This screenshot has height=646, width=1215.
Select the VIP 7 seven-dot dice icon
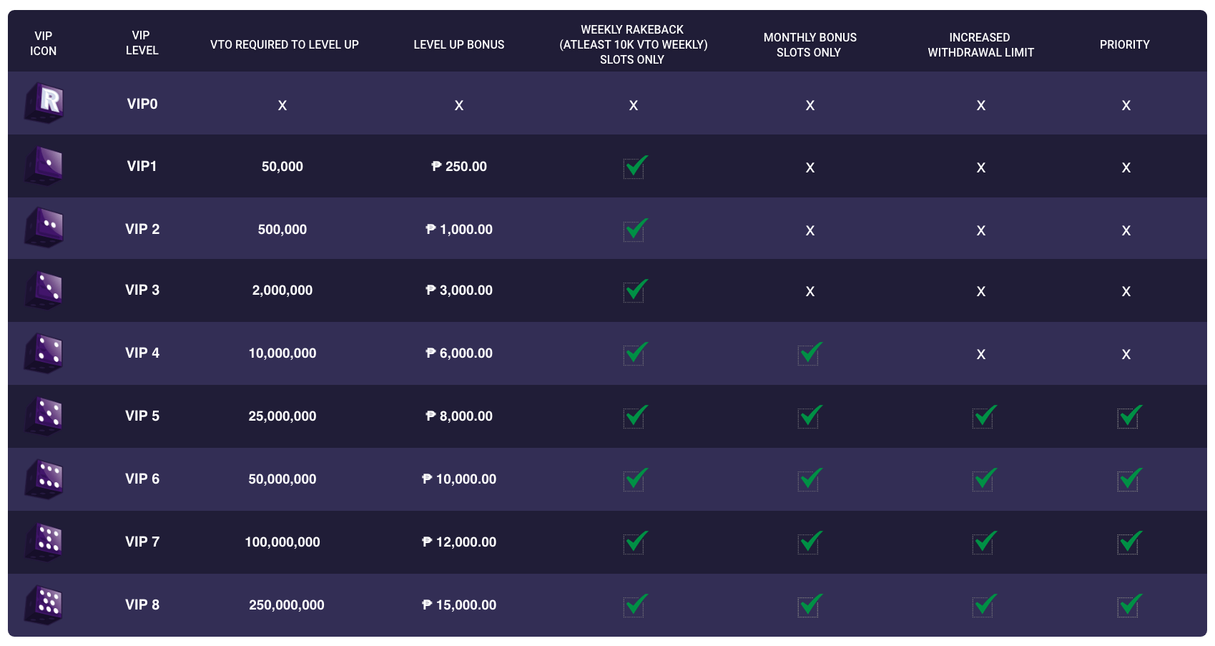tap(44, 542)
